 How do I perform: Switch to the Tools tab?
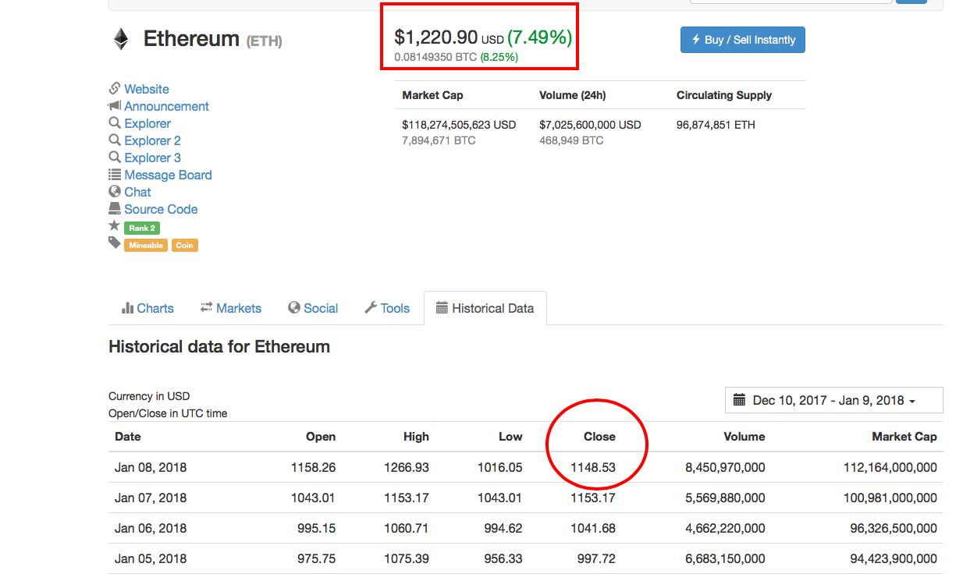tap(387, 308)
